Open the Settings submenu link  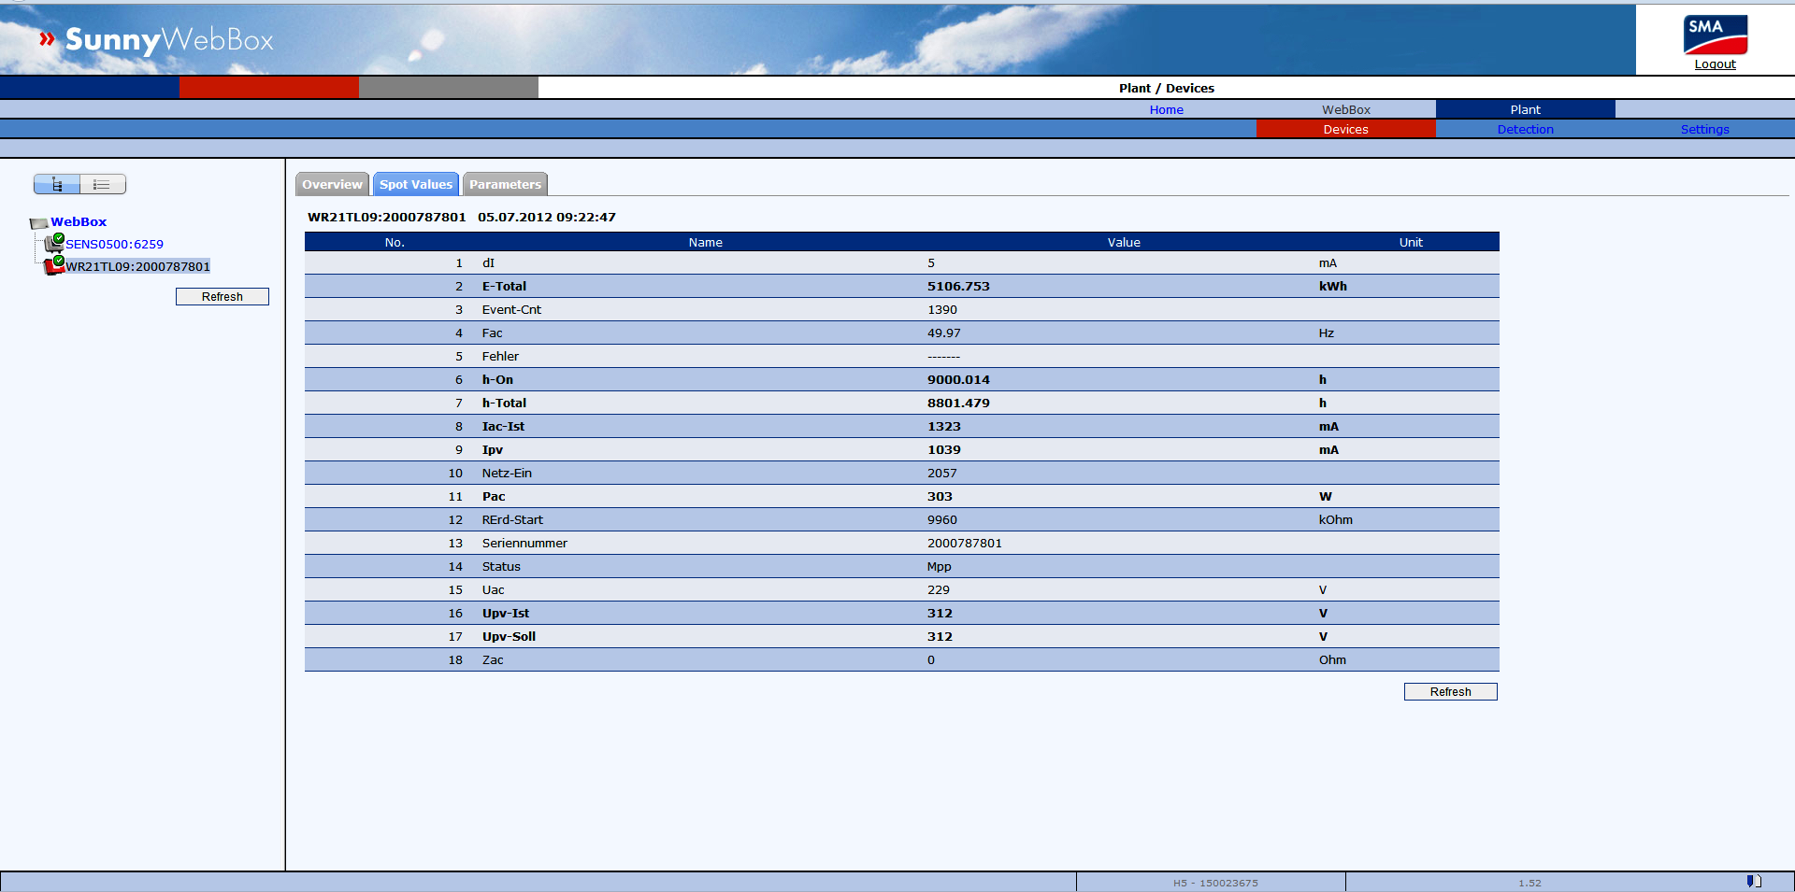pyautogui.click(x=1705, y=129)
